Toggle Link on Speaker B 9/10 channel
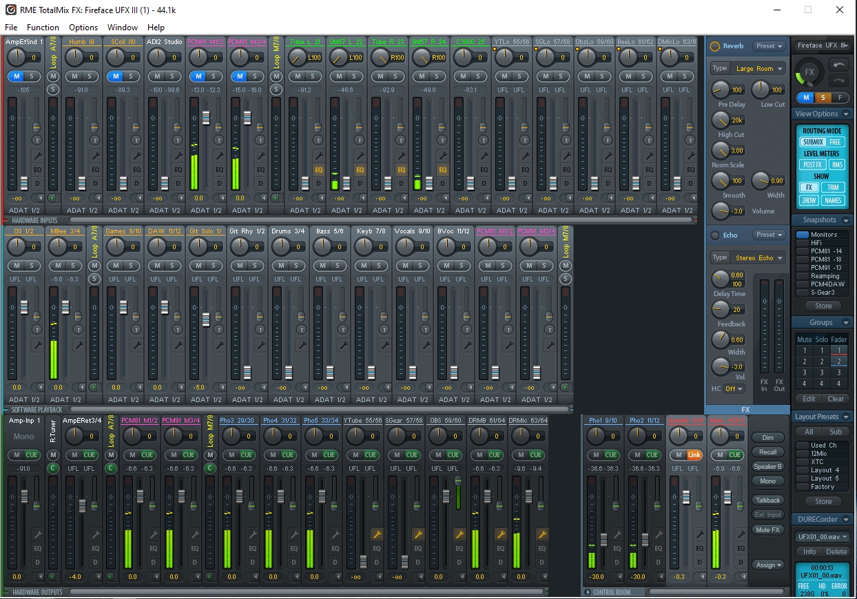The width and height of the screenshot is (857, 599). [x=694, y=454]
